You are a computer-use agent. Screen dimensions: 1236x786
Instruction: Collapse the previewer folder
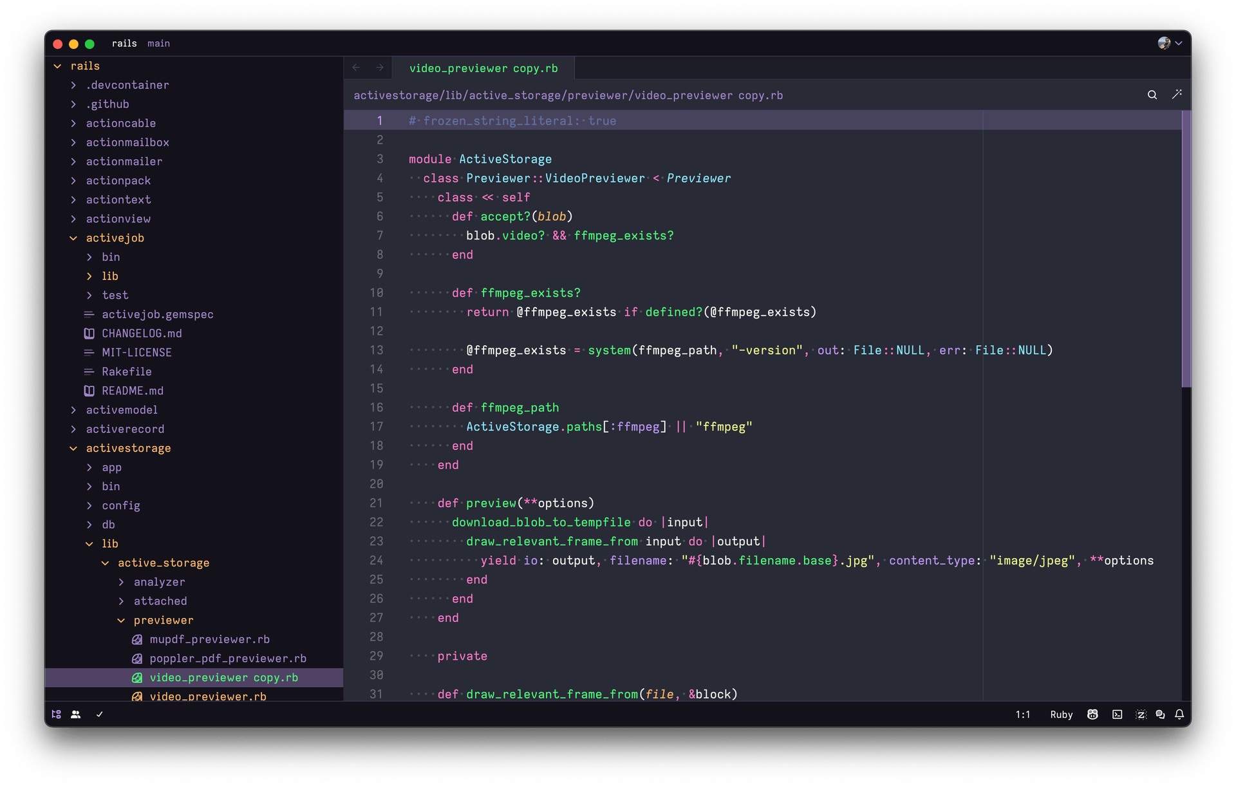point(163,621)
